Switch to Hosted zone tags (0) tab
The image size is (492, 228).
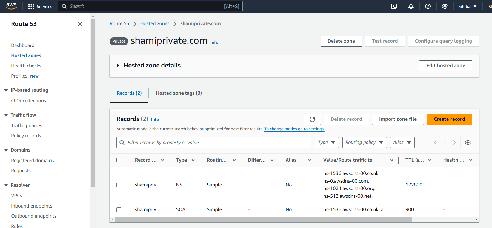pos(179,93)
